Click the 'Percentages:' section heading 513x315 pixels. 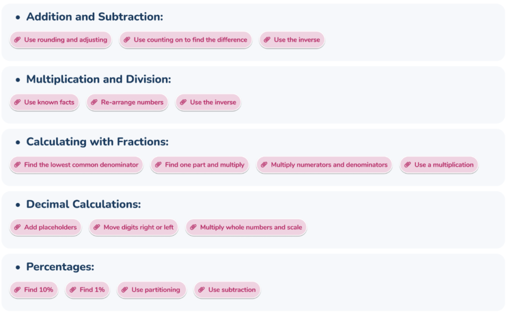(x=60, y=267)
